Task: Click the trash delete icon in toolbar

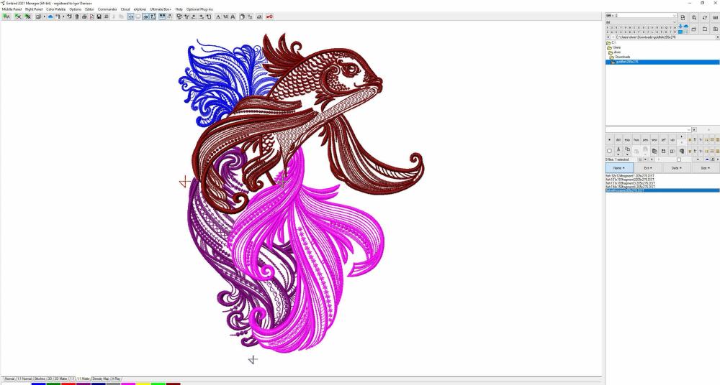Action: 77,17
